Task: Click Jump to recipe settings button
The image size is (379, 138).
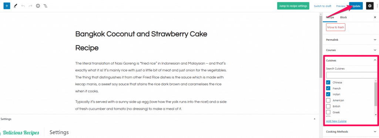Action: [293, 6]
